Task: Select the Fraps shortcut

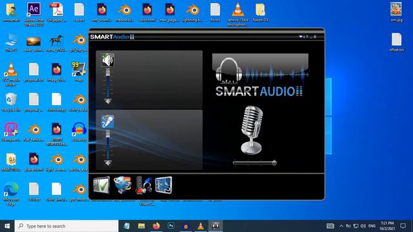Action: 79,72
